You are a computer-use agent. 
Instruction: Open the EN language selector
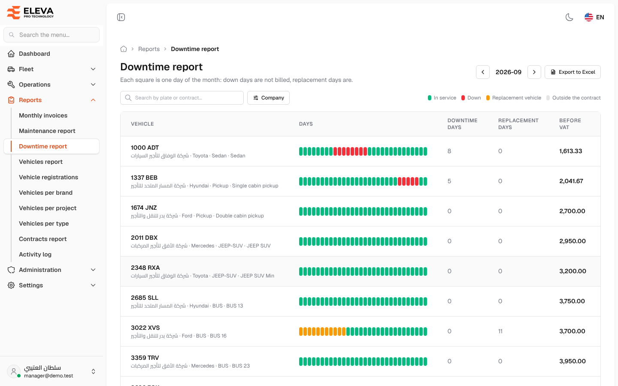click(594, 17)
